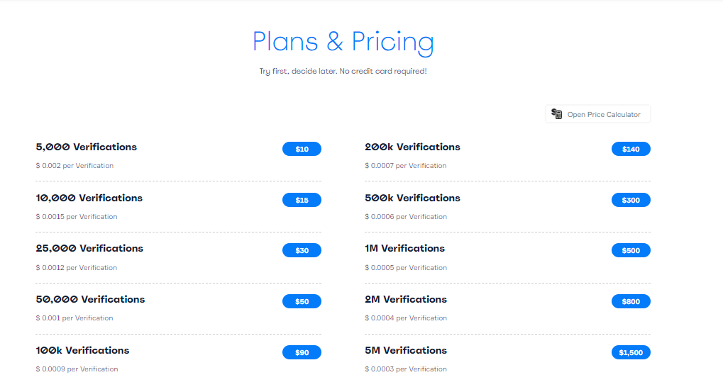
Task: Choose the $140 plan button
Action: [631, 149]
